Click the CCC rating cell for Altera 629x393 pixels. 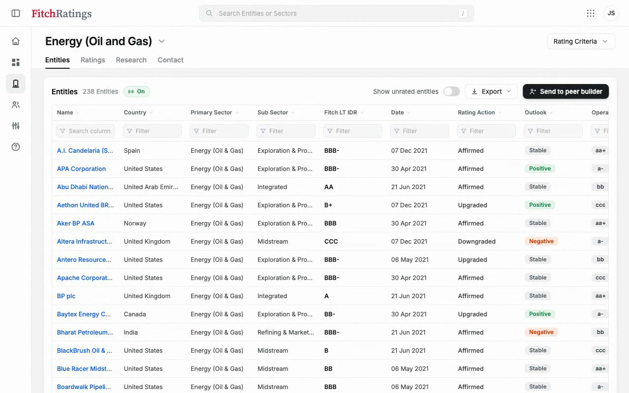click(331, 241)
